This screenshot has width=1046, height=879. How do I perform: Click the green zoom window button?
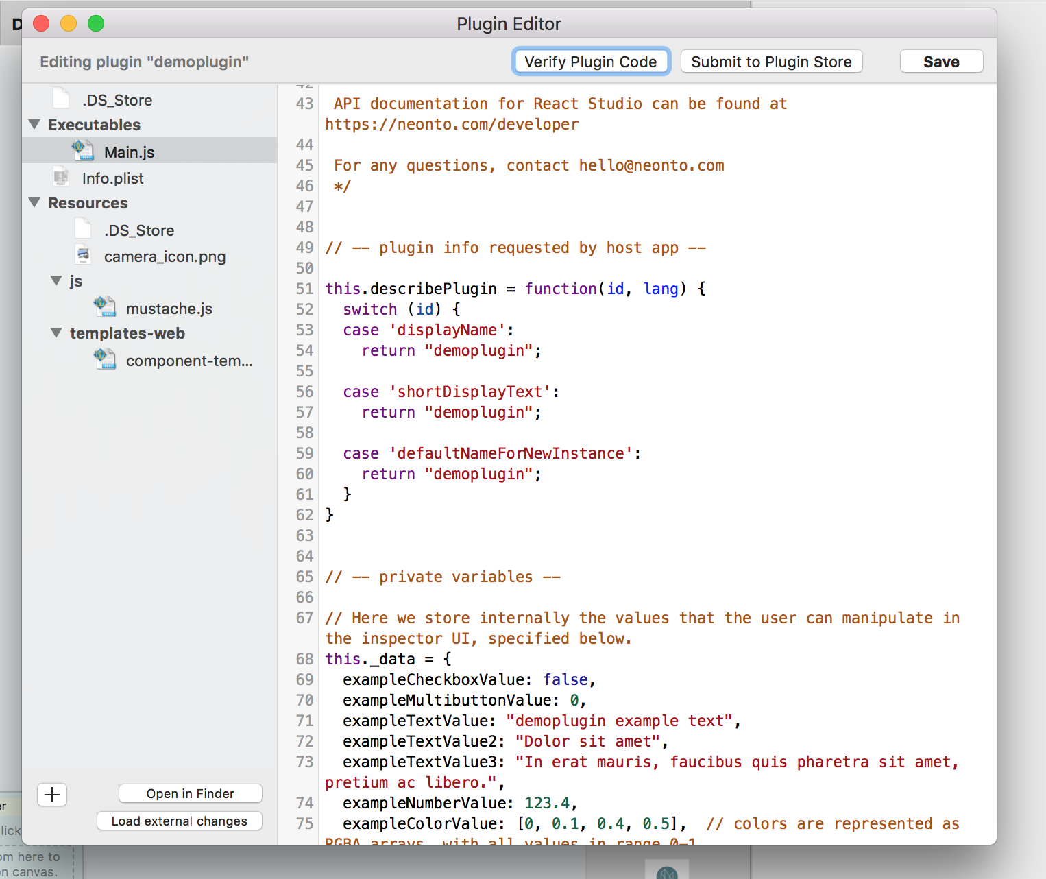[x=96, y=24]
